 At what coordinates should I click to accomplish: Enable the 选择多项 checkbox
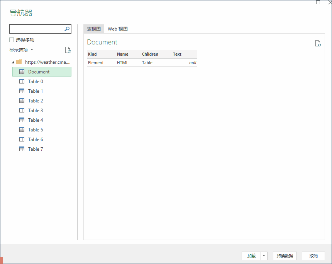(x=11, y=39)
